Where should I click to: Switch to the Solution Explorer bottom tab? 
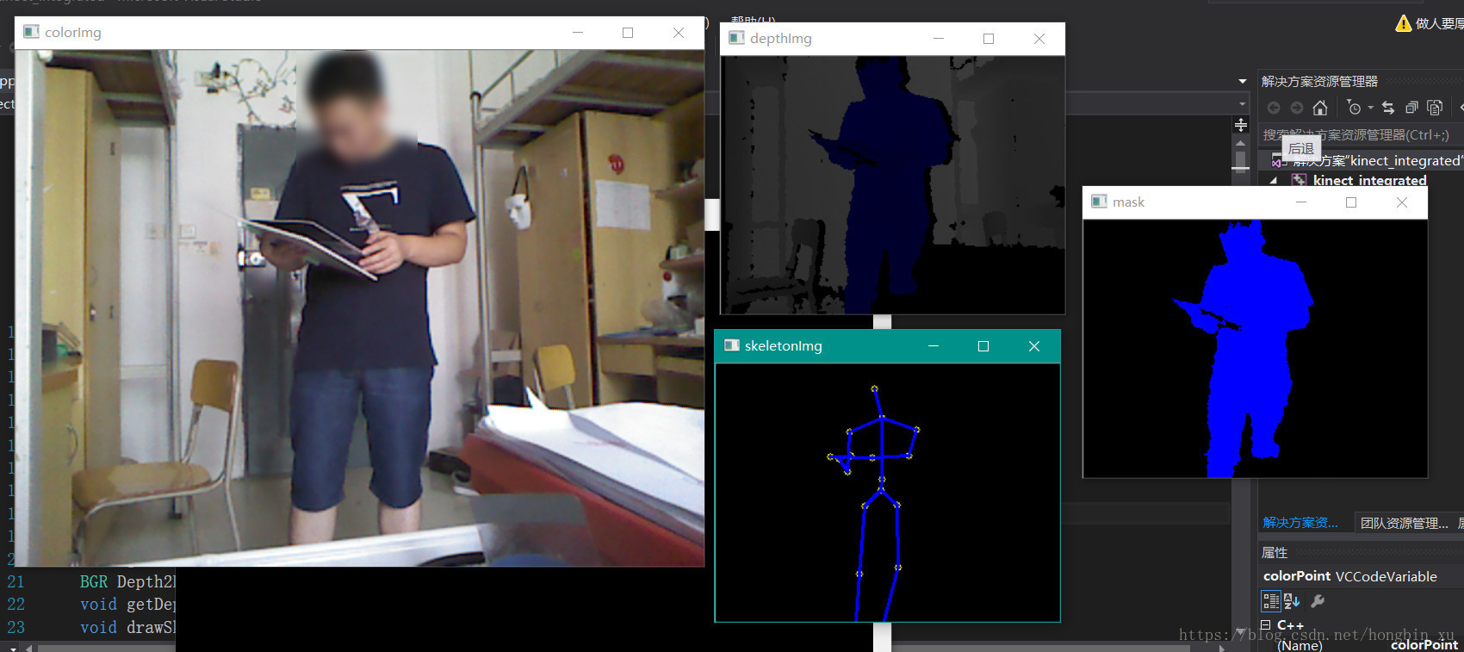[1300, 523]
